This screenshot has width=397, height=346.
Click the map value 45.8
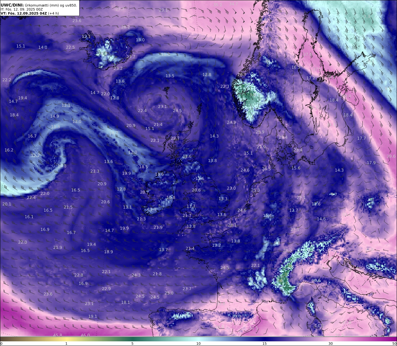click(58, 335)
